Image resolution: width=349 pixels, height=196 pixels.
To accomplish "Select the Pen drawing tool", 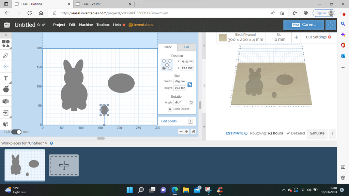I will pyautogui.click(x=6, y=55).
